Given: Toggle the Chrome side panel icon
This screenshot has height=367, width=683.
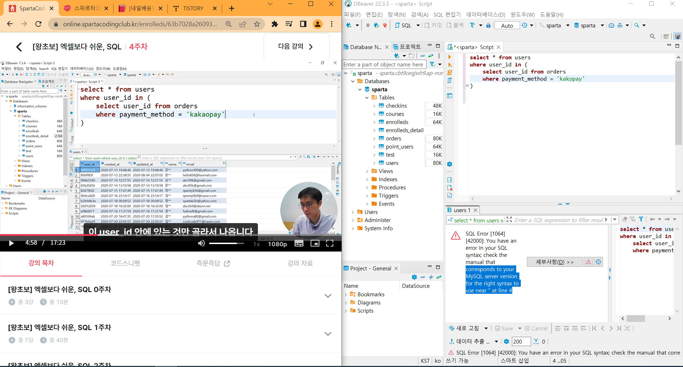Looking at the screenshot, I should point(303,24).
